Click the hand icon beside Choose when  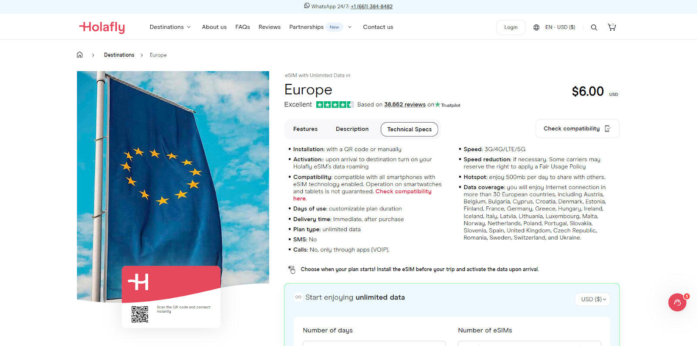coord(292,269)
